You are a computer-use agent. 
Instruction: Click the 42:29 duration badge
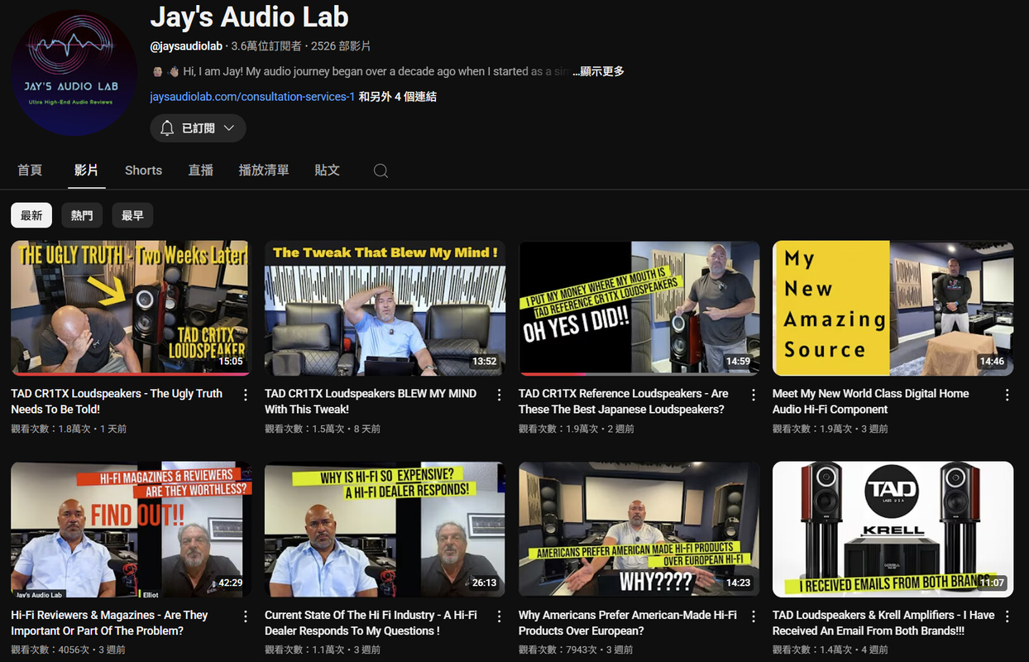(x=231, y=583)
